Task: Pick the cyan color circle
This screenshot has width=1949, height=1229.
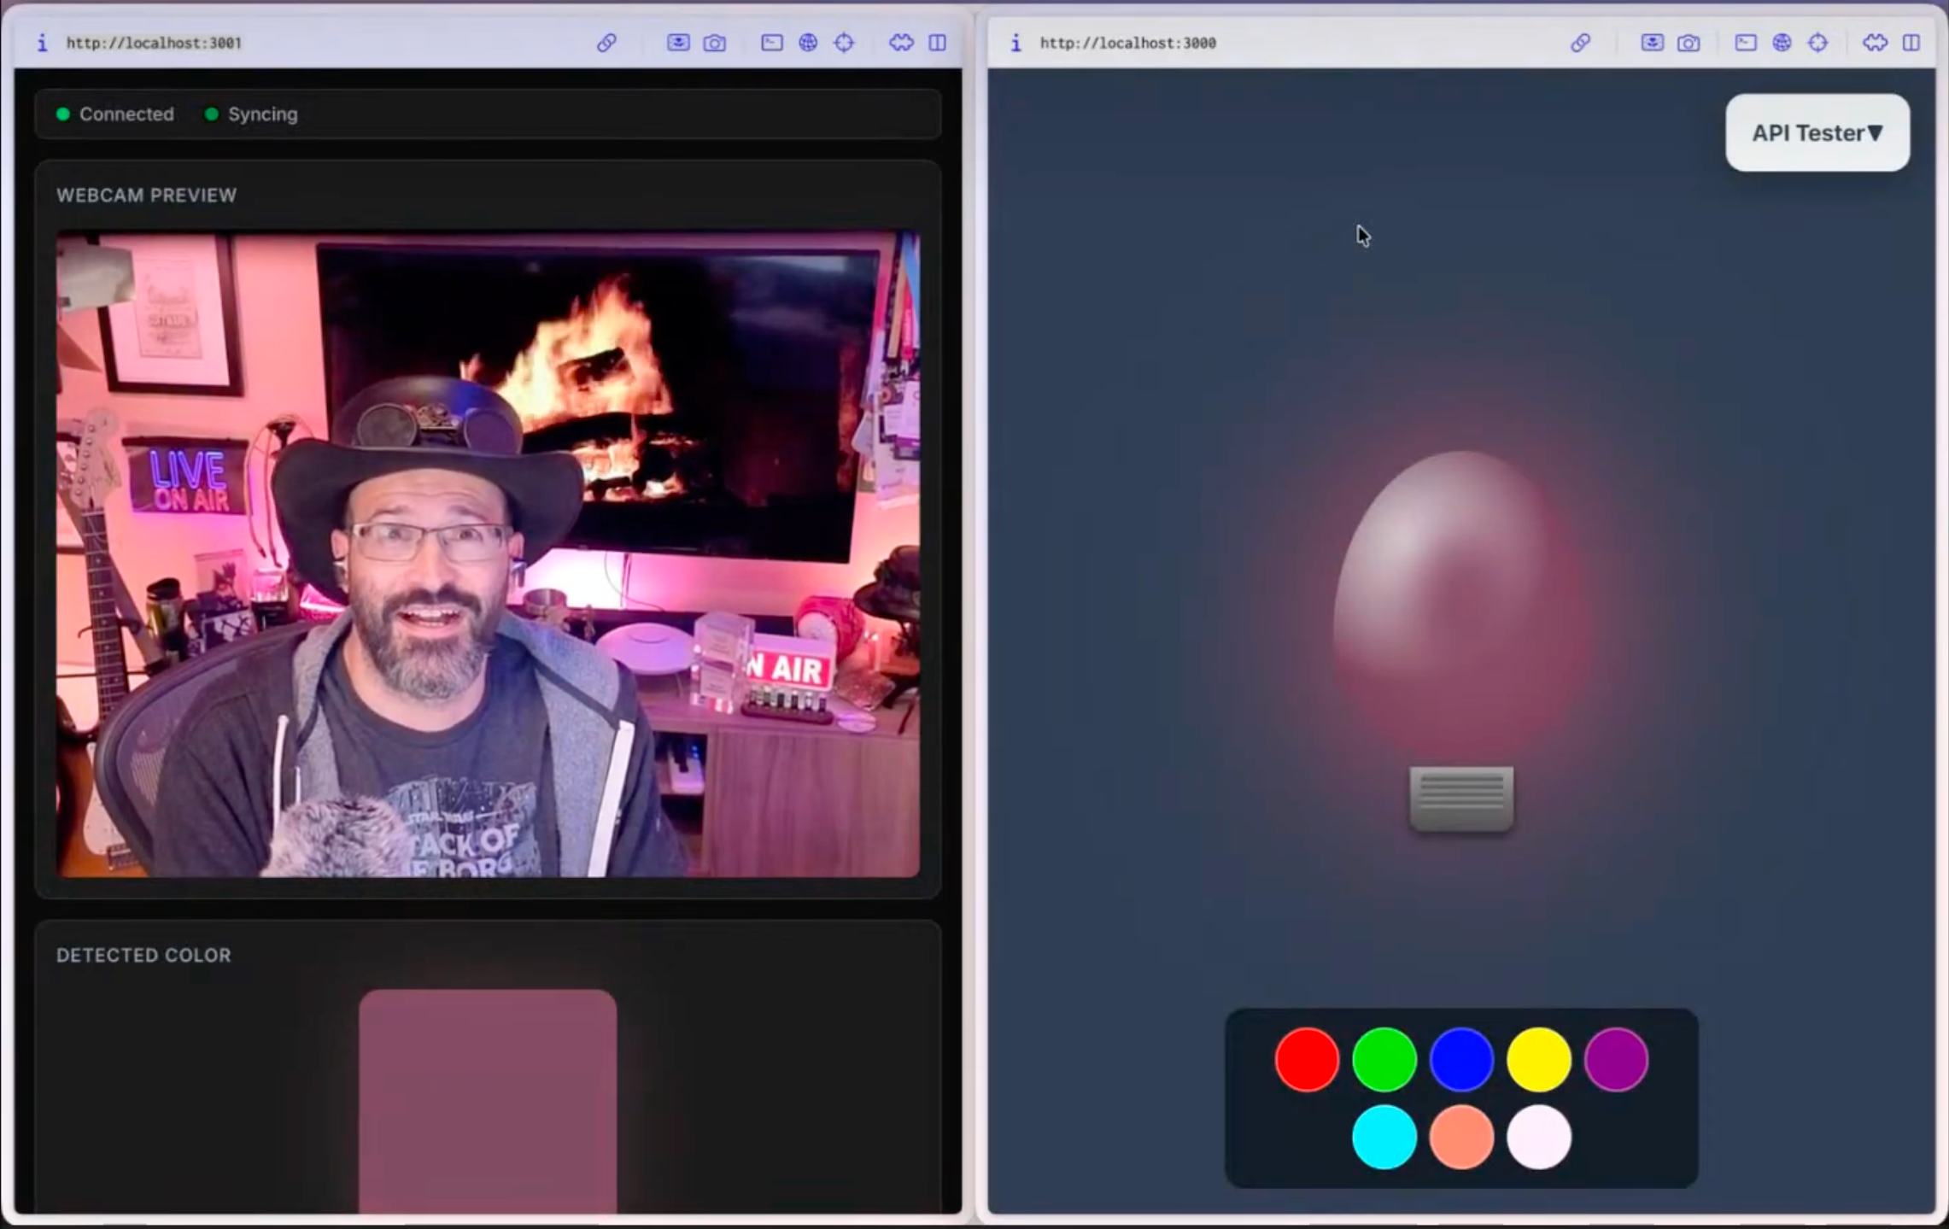Action: click(1384, 1137)
